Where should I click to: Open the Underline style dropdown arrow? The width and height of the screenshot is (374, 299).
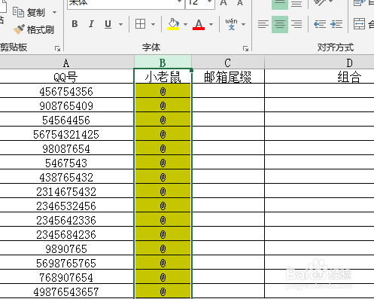120,24
